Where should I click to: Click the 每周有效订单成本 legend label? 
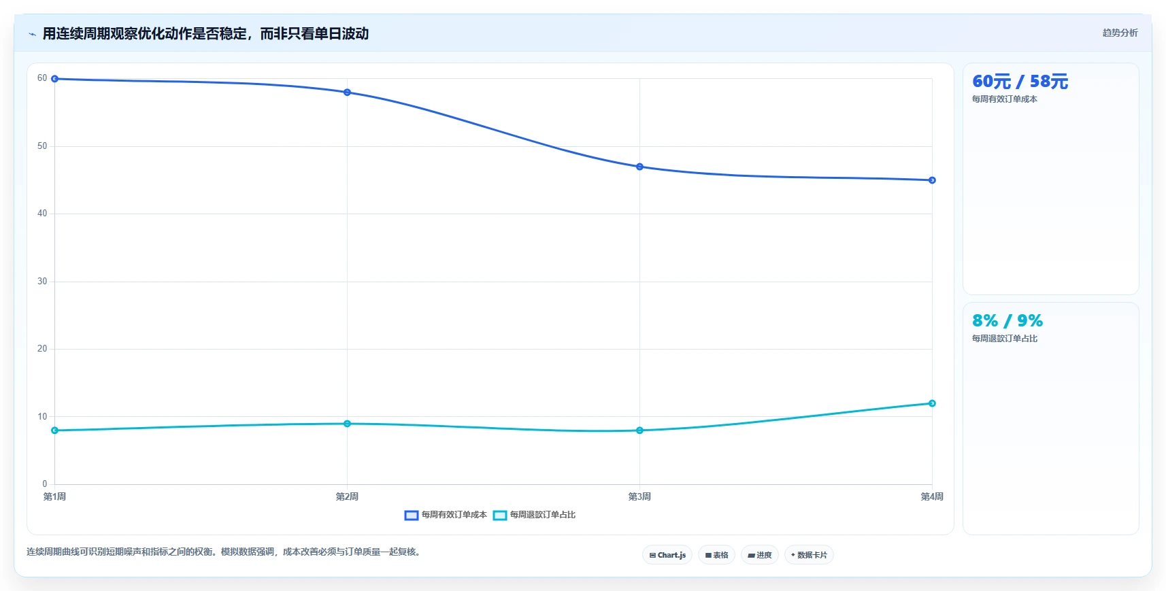(454, 515)
